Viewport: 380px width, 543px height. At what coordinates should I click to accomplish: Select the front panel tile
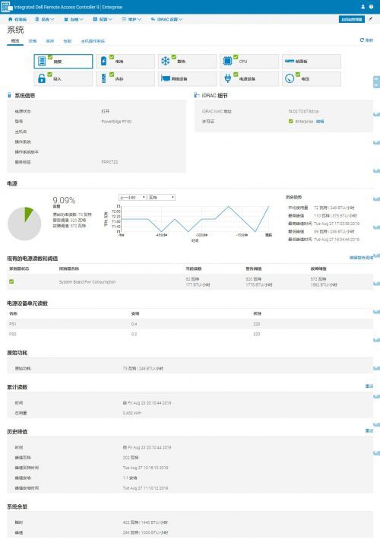pyautogui.click(x=311, y=62)
